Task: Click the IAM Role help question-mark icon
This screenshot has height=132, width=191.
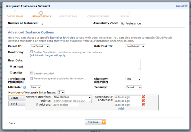Action: tap(25, 87)
